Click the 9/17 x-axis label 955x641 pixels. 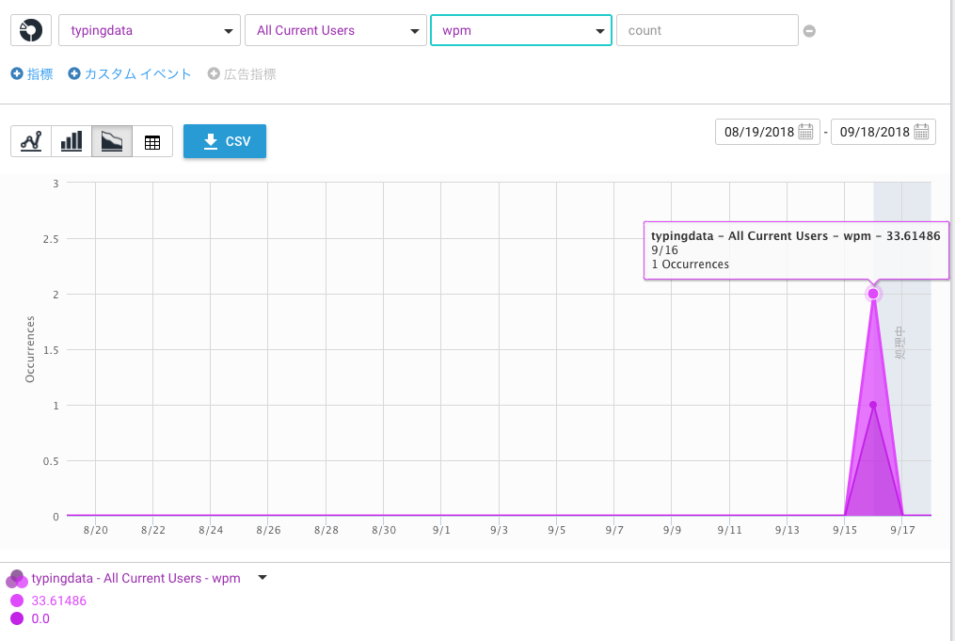click(902, 530)
